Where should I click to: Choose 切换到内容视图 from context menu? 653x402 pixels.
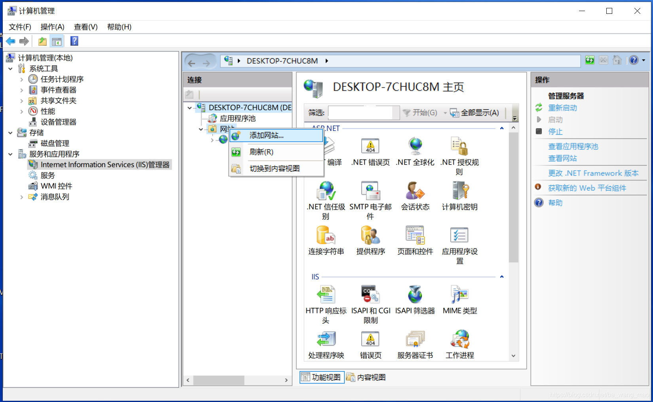click(x=276, y=169)
